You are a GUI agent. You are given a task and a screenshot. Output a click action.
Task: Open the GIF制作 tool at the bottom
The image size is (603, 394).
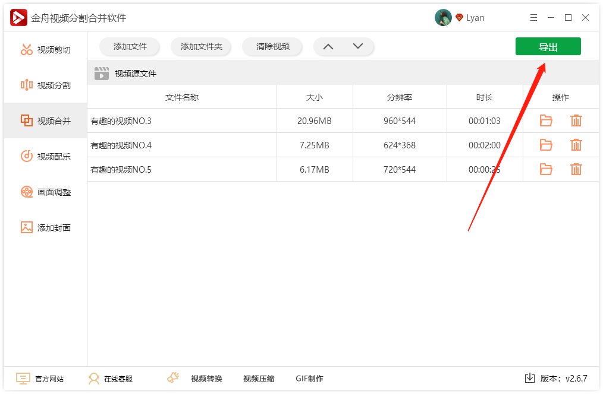click(x=308, y=378)
